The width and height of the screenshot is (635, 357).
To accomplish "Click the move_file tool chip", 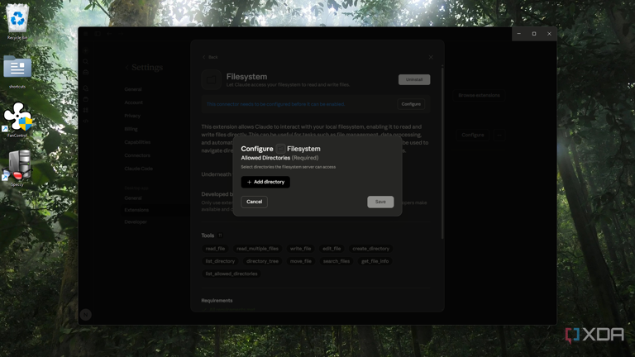I will tap(300, 261).
